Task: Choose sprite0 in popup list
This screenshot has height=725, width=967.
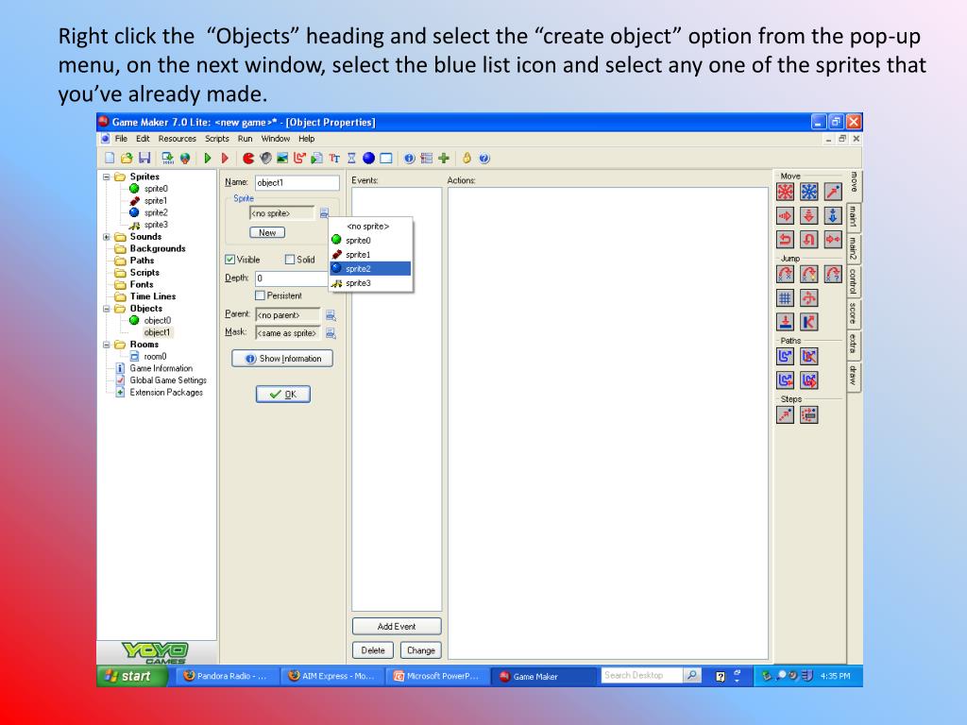Action: pyautogui.click(x=370, y=241)
